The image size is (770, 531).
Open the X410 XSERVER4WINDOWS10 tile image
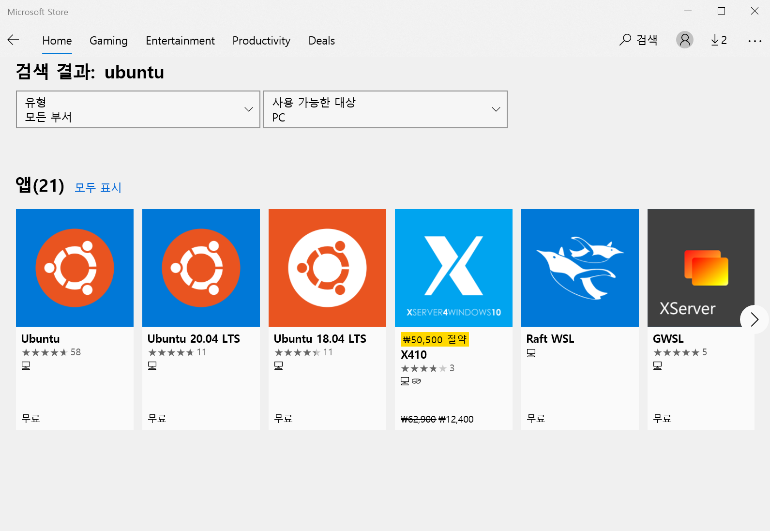[x=453, y=268]
